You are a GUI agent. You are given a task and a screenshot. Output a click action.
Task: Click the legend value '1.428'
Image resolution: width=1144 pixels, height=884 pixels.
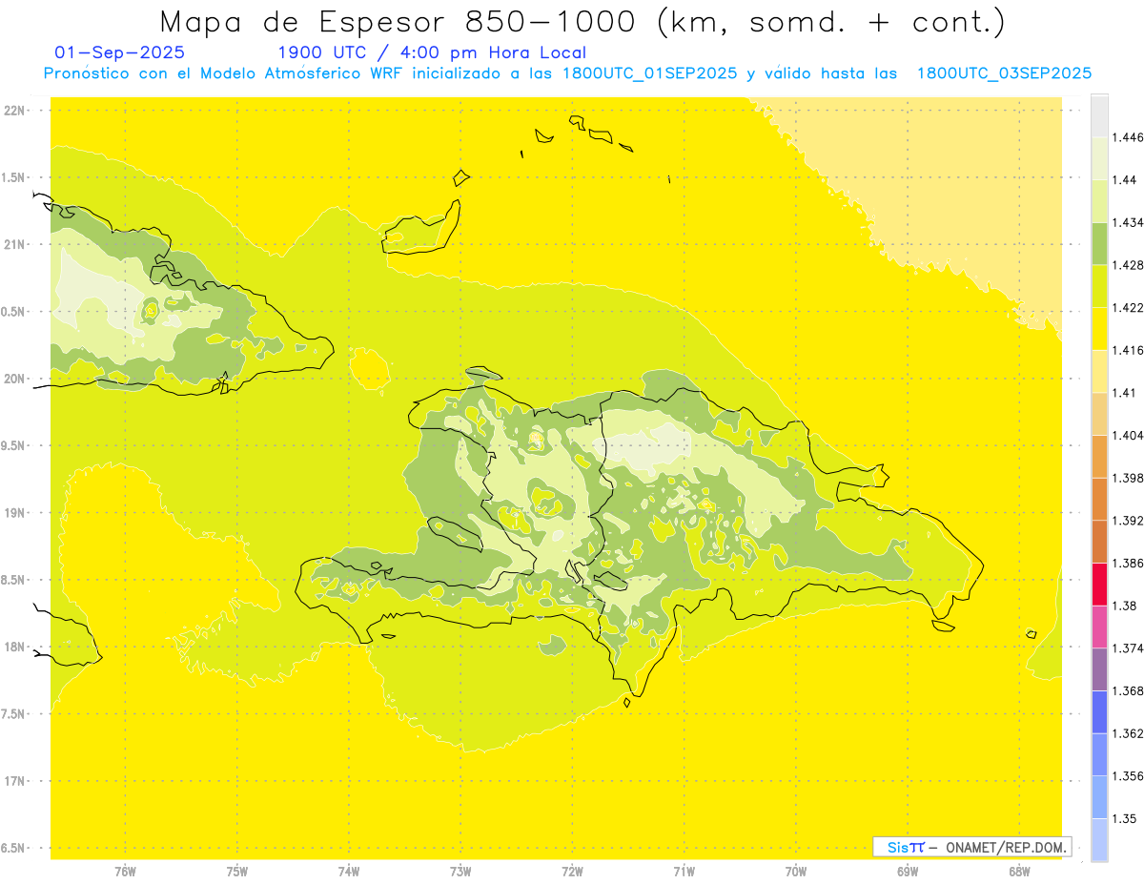[x=1128, y=264]
